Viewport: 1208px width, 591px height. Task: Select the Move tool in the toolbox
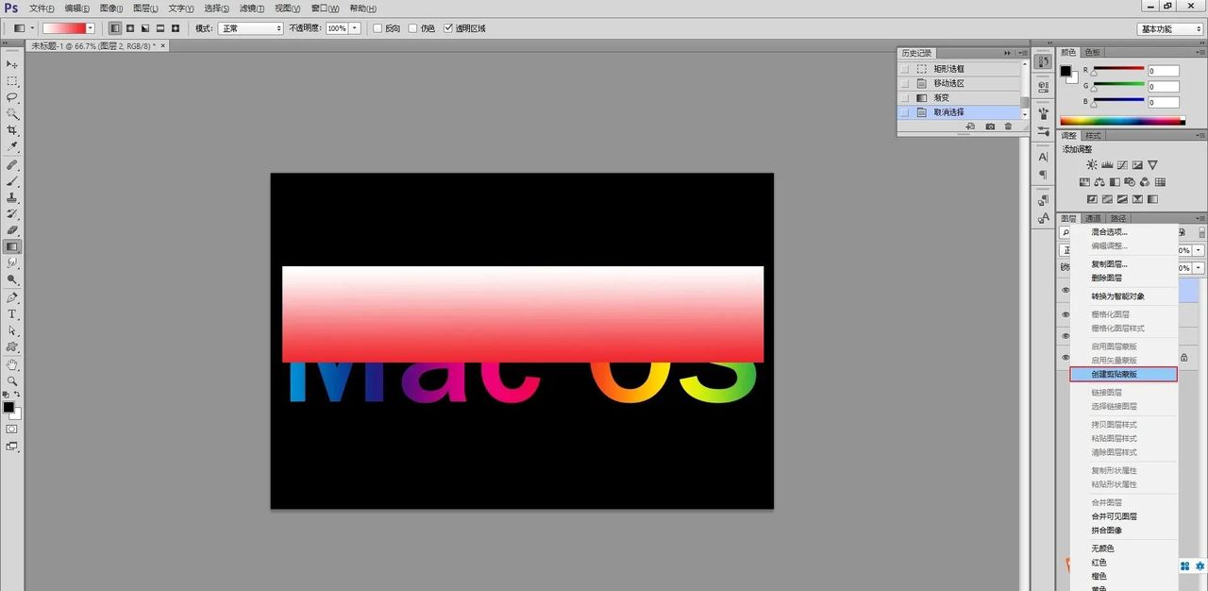point(12,64)
